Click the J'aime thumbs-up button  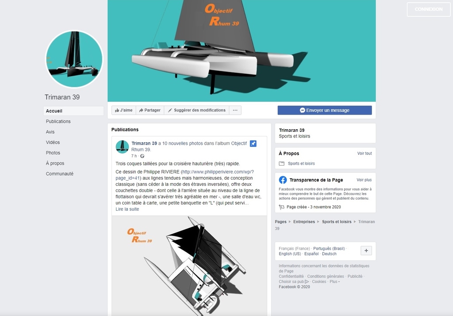124,110
